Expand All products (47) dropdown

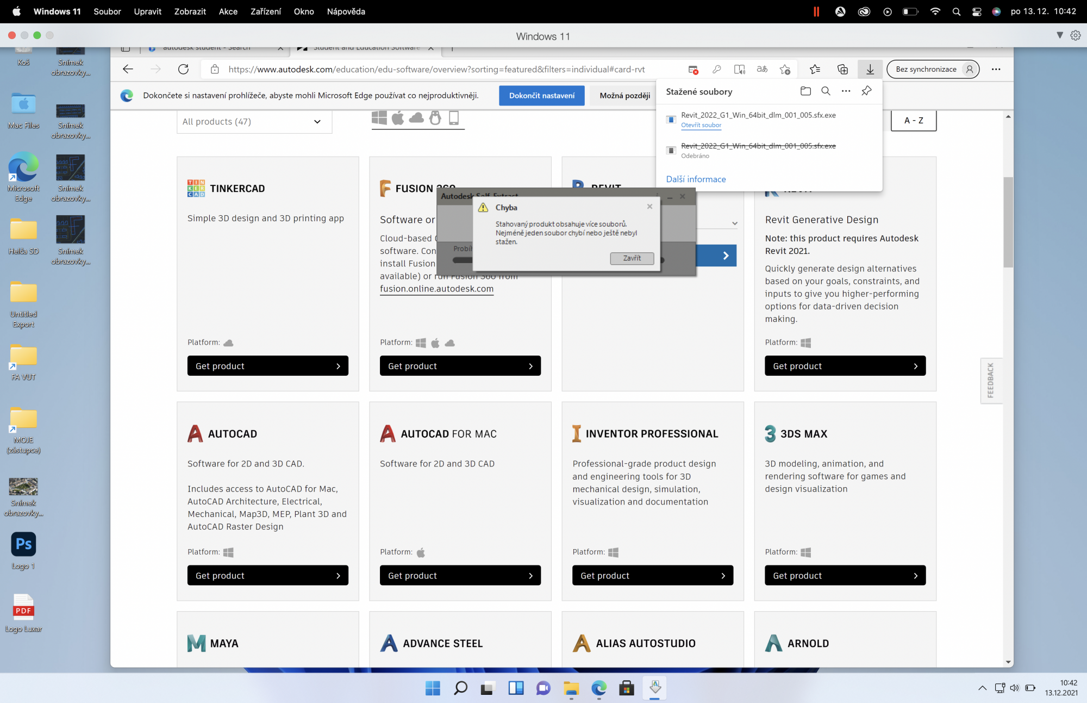(x=254, y=122)
